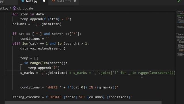The image size is (184, 104).
Task: Click the 'if cat == ['*']' line
Action: pyautogui.click(x=47, y=34)
